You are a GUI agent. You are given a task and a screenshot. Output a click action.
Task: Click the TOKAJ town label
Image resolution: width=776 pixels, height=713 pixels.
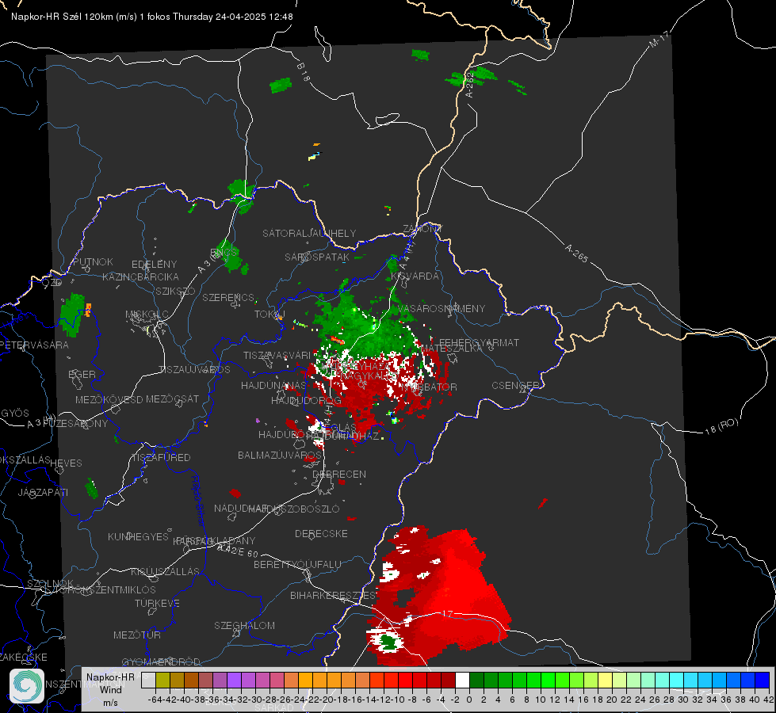[269, 315]
